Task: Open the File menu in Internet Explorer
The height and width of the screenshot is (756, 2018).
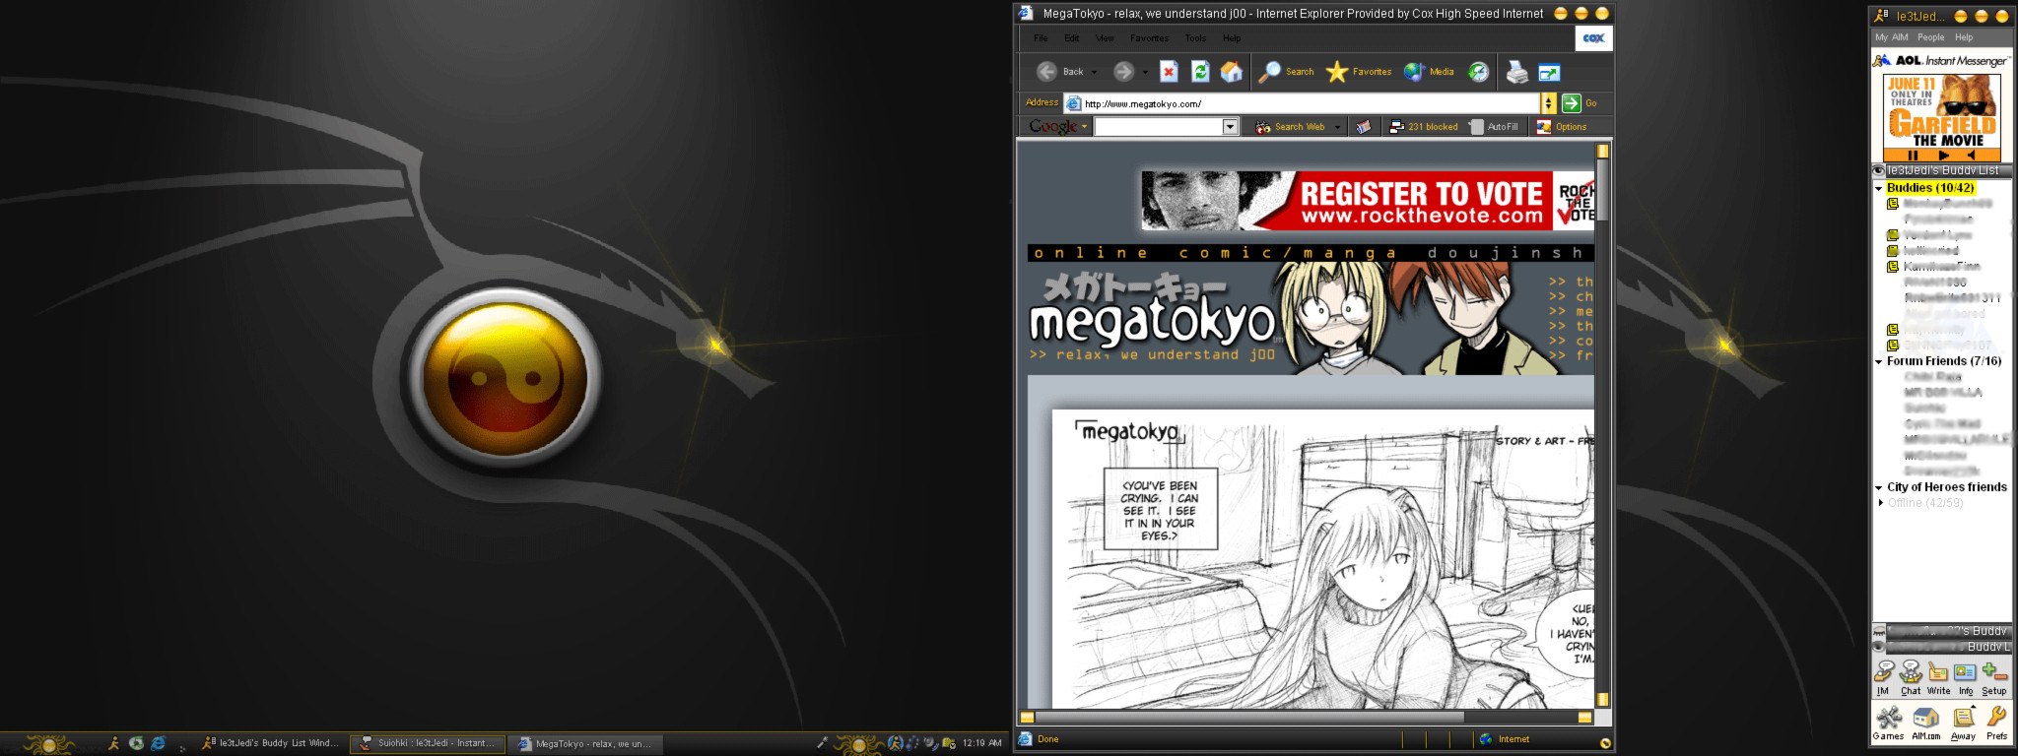Action: (x=1041, y=38)
